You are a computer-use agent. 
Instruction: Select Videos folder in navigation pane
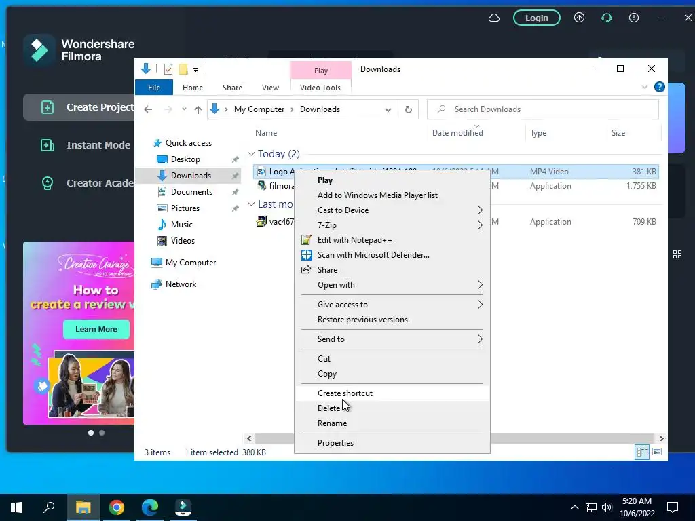(x=182, y=241)
